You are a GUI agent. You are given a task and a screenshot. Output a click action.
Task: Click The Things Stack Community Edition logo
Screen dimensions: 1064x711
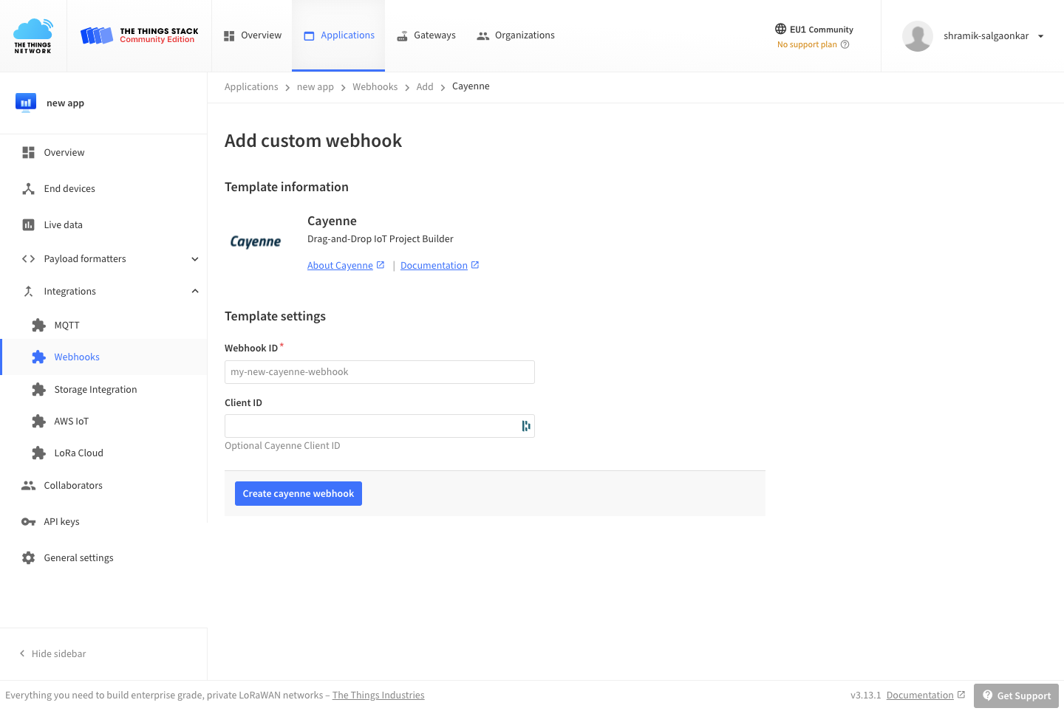pos(139,35)
